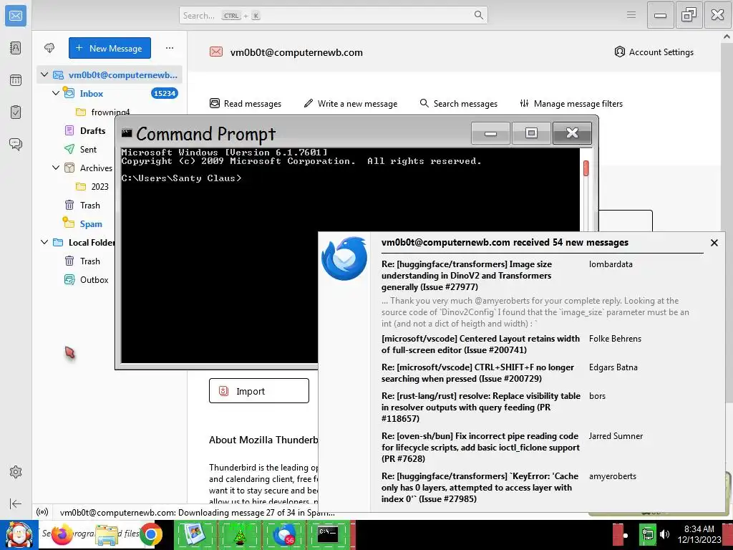
Task: Click the account central scroll up arrow
Action: coord(727,37)
